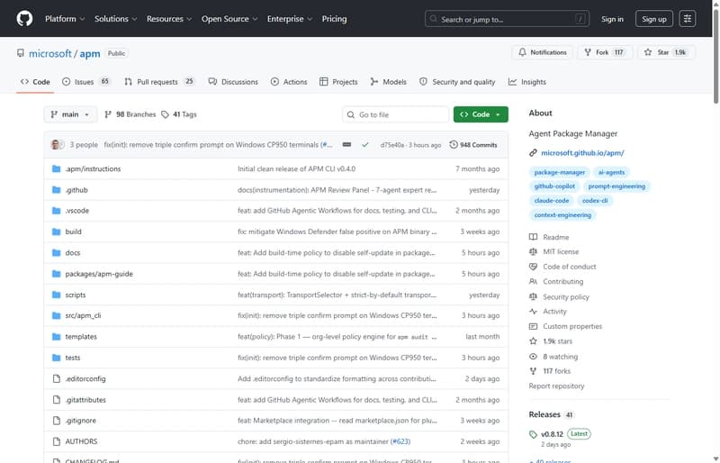Open the microsoft organization link

click(50, 54)
